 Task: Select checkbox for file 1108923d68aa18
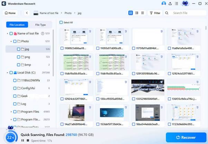coord(62,48)
